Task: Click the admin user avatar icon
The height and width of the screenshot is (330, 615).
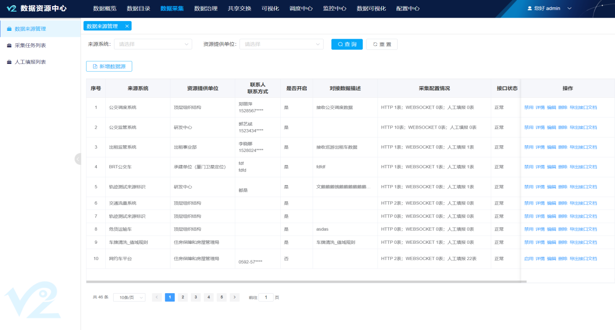Action: tap(529, 8)
